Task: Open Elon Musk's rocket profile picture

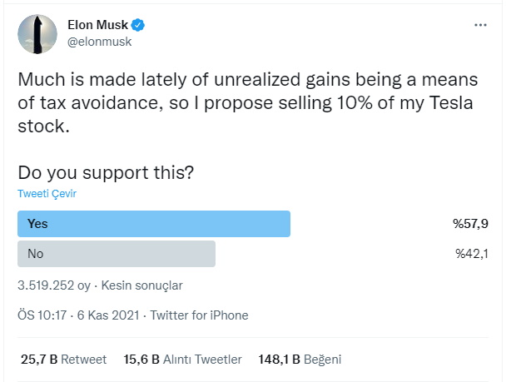Action: (x=37, y=34)
